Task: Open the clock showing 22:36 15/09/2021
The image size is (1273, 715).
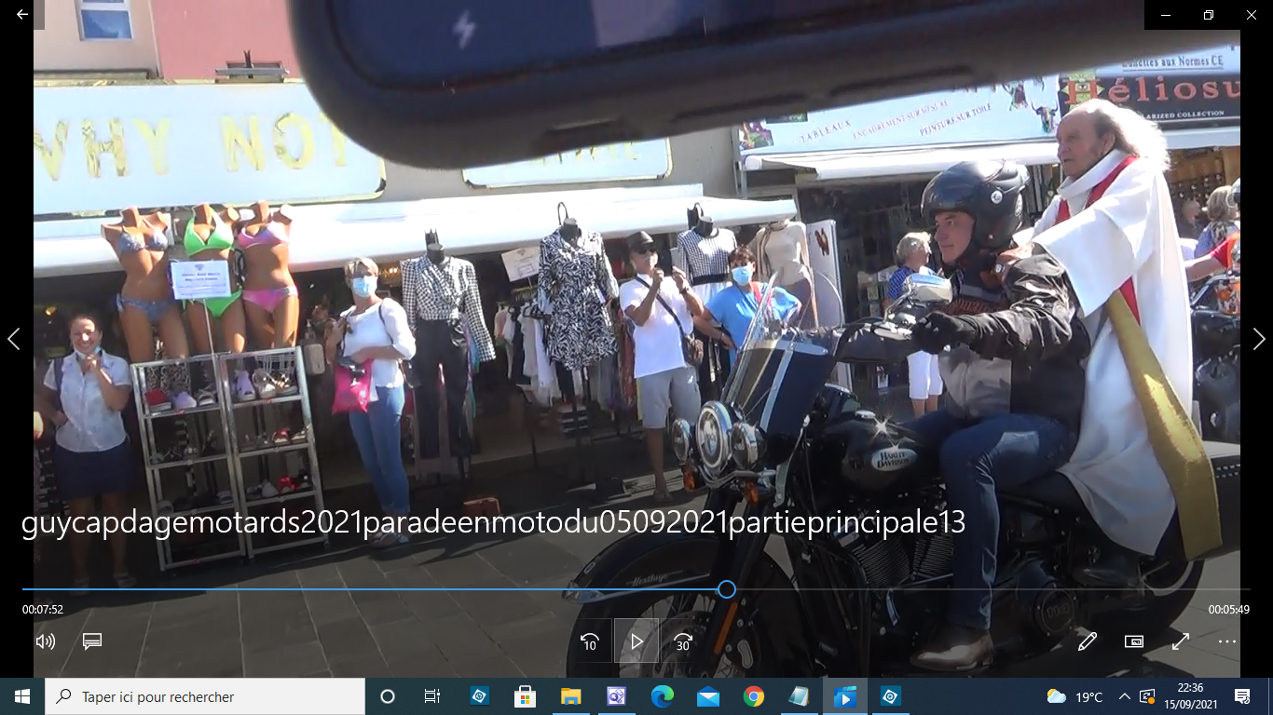Action: [1190, 696]
